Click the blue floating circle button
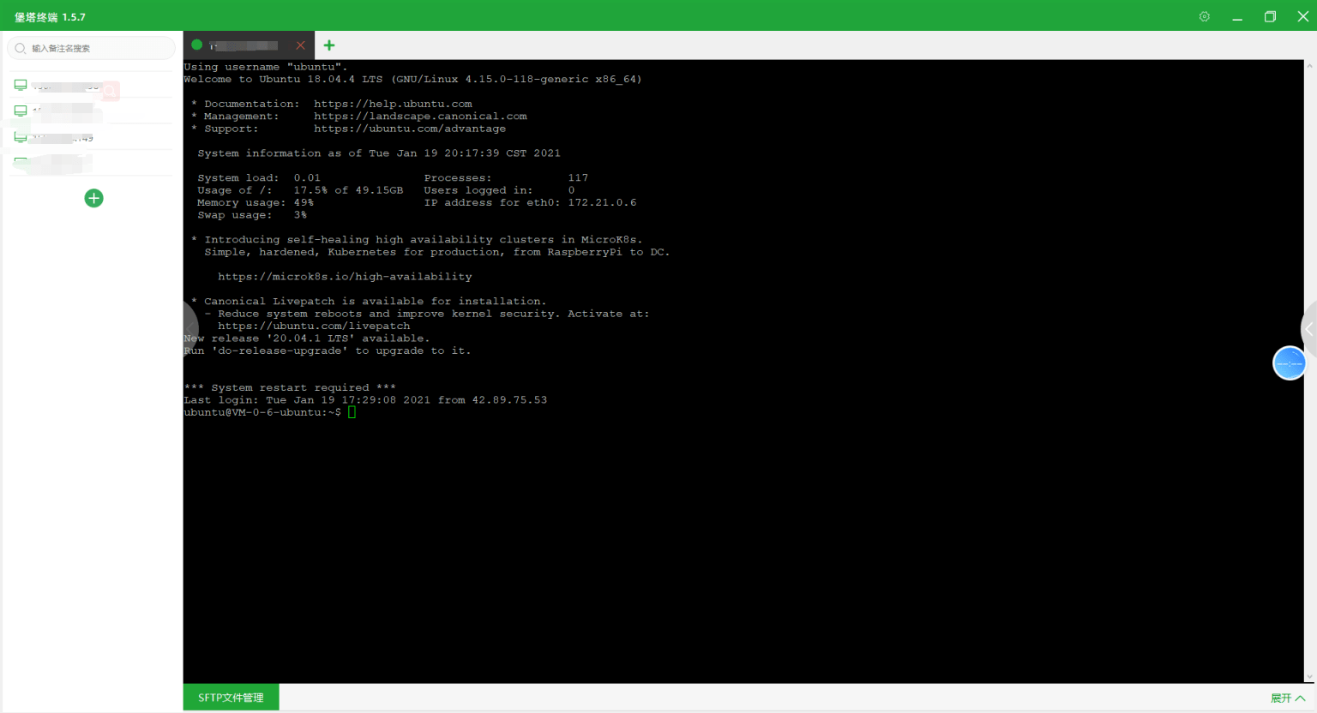Viewport: 1317px width, 713px height. [1290, 363]
